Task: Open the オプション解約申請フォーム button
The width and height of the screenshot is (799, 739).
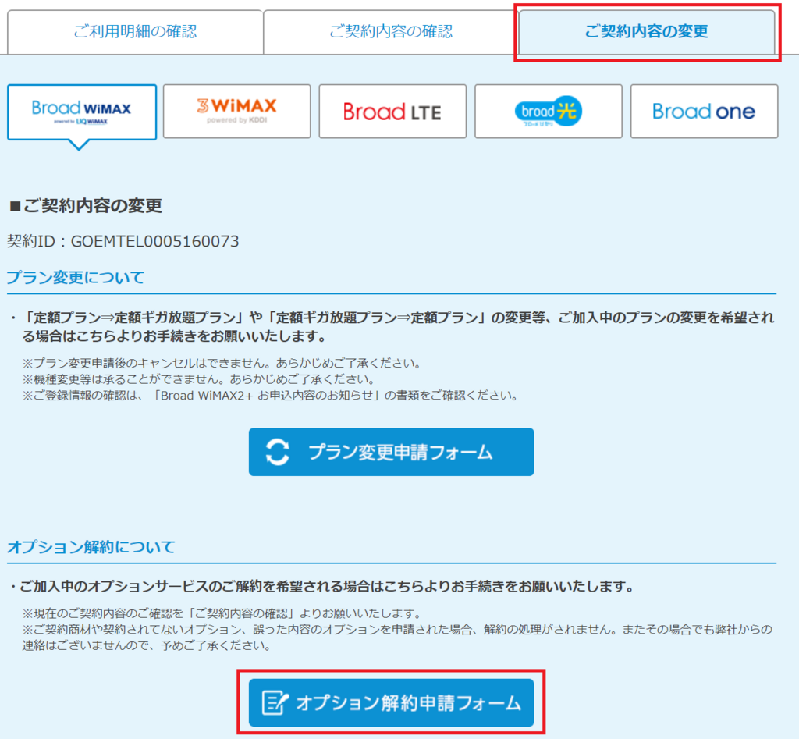Action: pyautogui.click(x=392, y=703)
